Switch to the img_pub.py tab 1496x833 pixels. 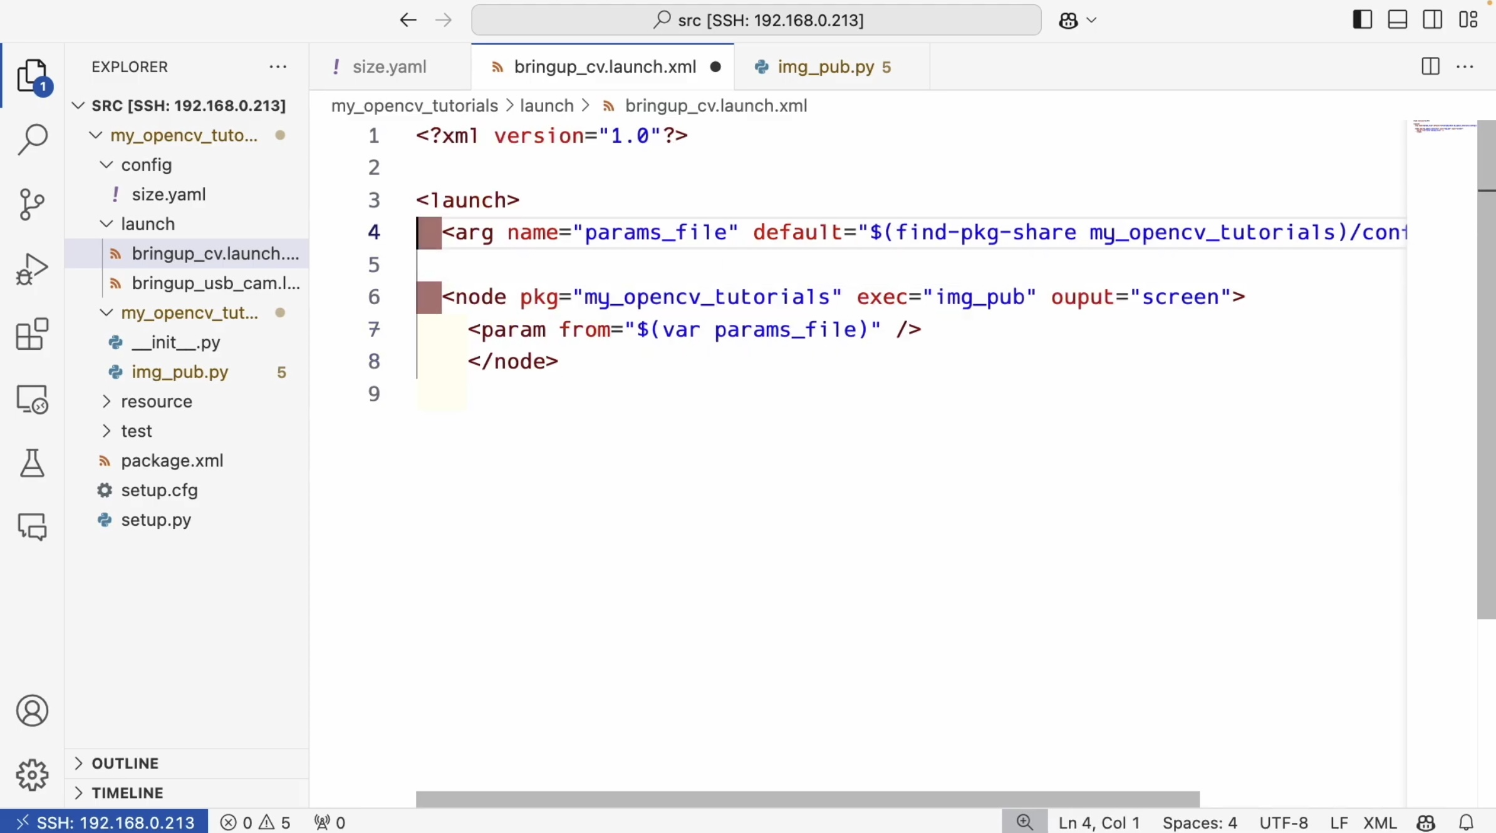tap(825, 67)
